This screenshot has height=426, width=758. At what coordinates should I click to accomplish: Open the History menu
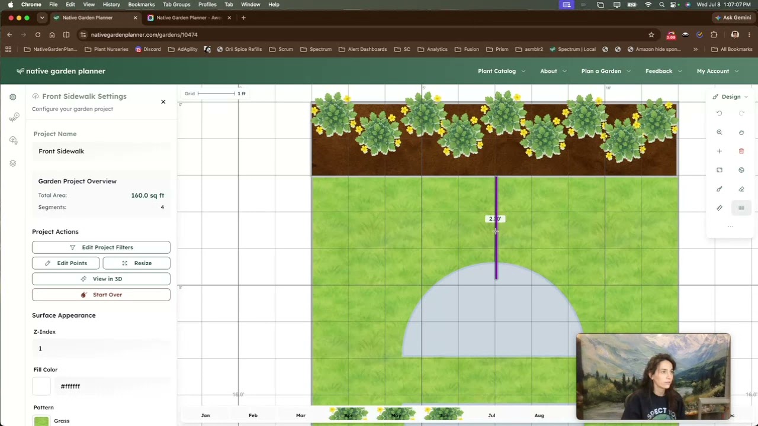click(x=111, y=4)
